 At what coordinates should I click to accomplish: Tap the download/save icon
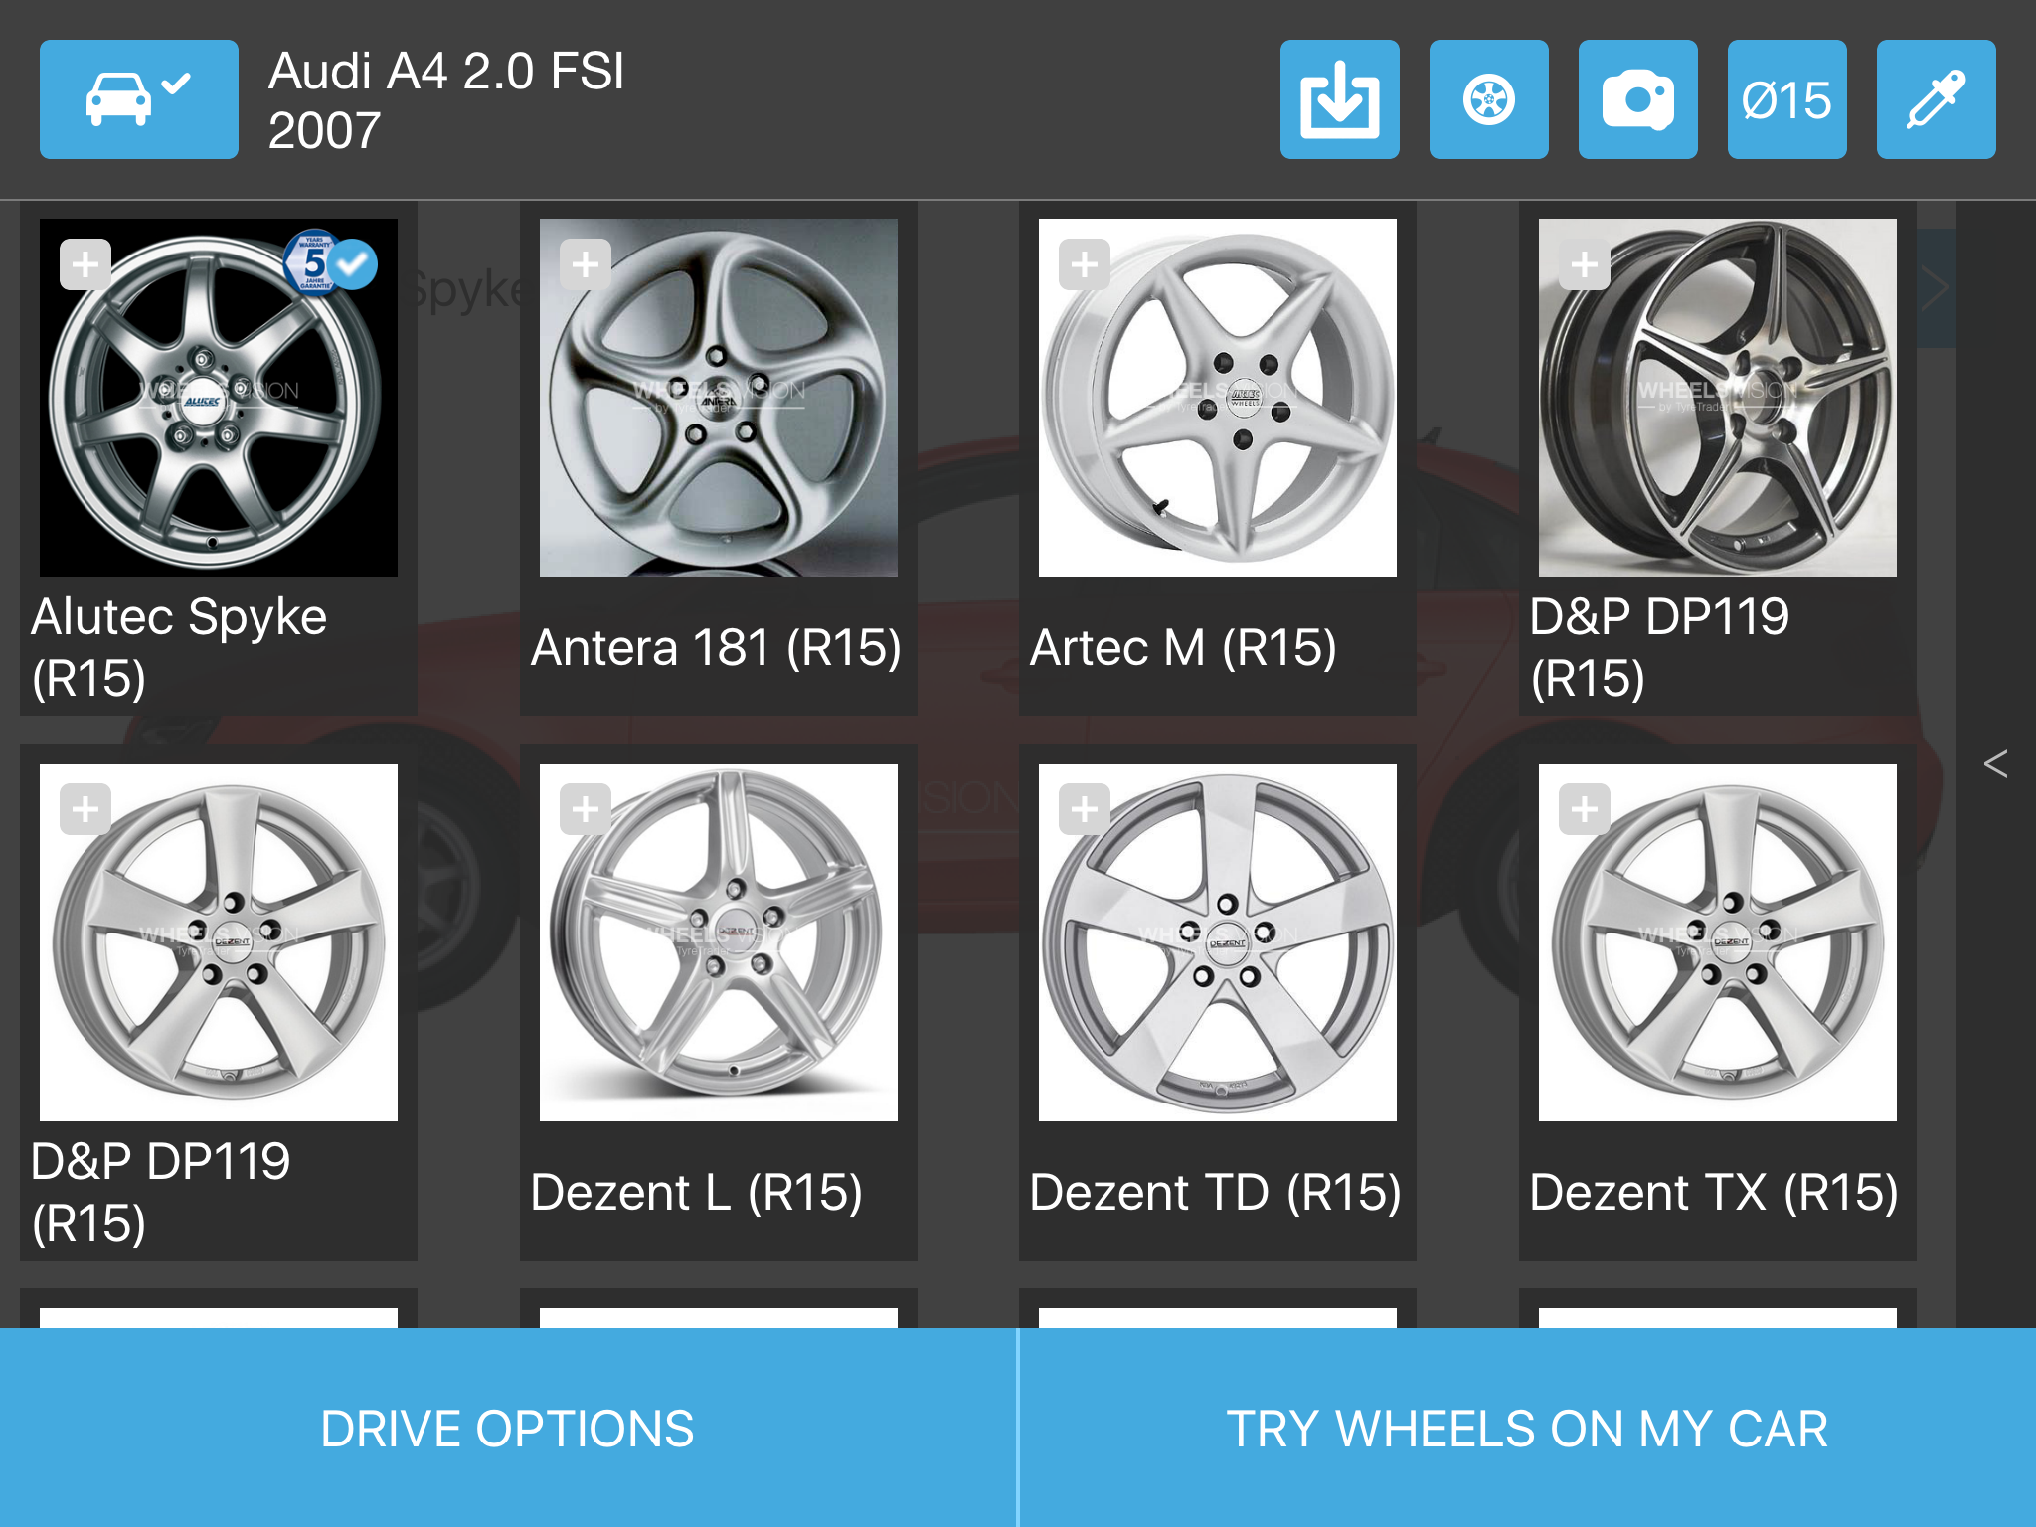pos(1339,99)
